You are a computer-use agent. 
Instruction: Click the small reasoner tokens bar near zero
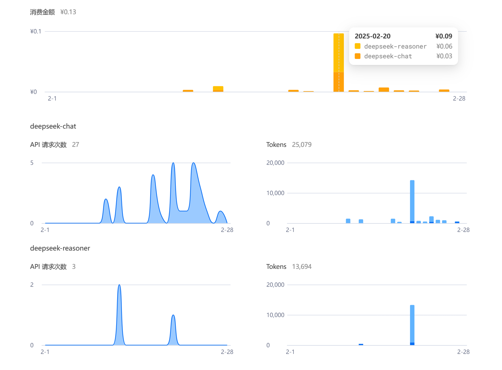(361, 344)
